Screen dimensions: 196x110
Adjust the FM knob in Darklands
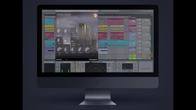pyautogui.click(x=60, y=31)
